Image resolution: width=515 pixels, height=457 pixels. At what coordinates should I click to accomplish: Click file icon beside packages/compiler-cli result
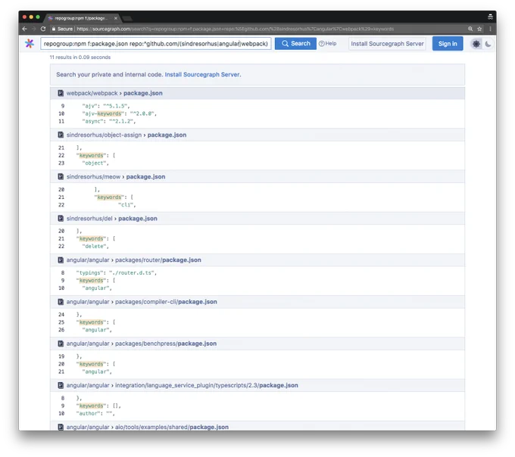(61, 301)
